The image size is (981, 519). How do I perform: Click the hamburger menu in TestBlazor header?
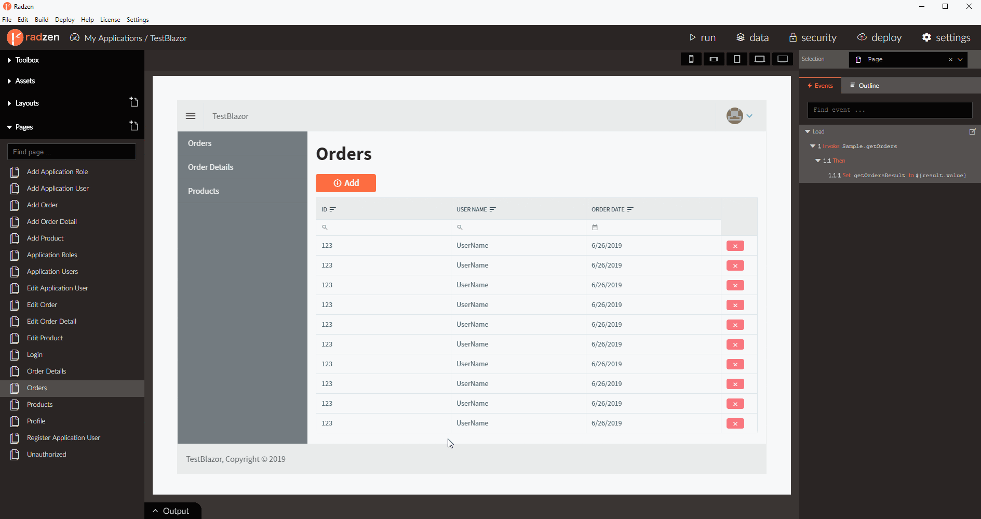191,116
